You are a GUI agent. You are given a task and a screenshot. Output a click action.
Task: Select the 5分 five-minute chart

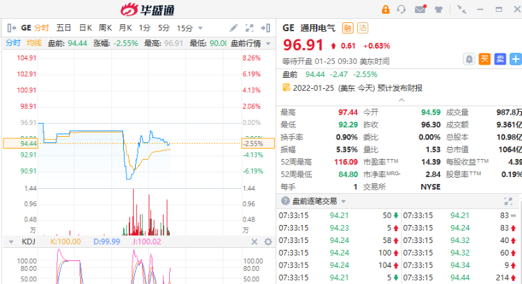164,28
